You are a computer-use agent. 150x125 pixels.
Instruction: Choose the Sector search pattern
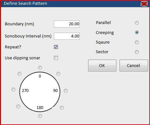[137, 52]
